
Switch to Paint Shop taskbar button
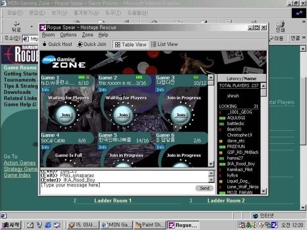point(150,225)
